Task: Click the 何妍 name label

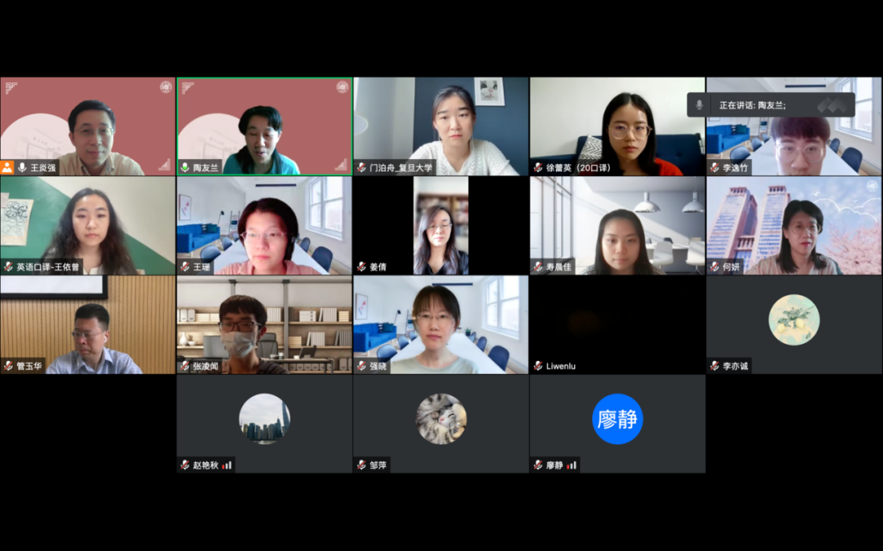Action: (x=731, y=266)
